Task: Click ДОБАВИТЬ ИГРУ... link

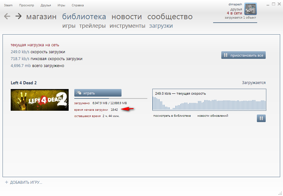Action: click(26, 182)
